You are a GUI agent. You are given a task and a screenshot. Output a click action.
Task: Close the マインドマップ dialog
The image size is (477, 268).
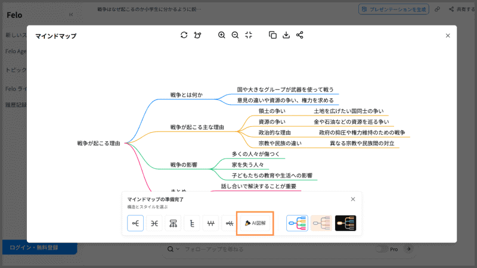point(448,36)
